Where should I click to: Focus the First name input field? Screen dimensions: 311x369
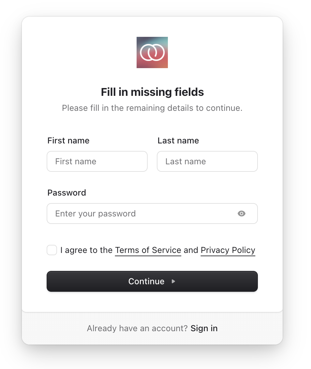pos(97,161)
